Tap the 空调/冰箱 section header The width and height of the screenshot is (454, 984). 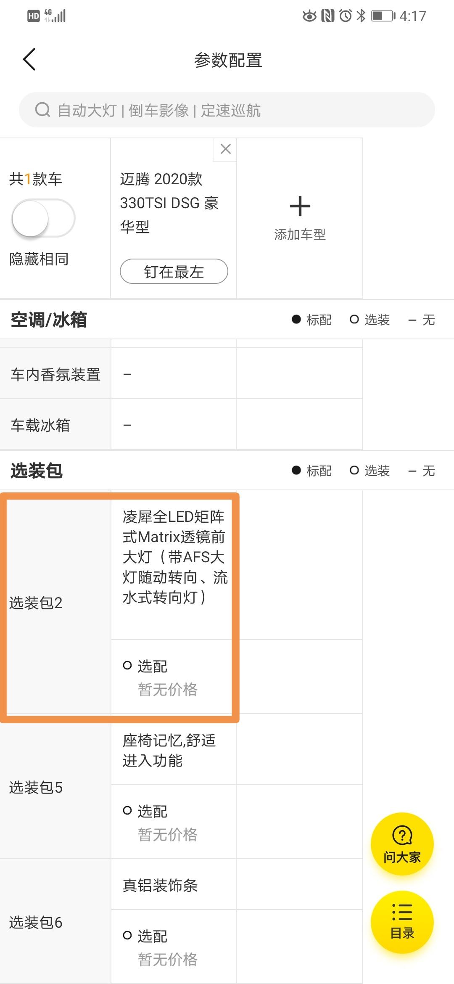tap(49, 320)
